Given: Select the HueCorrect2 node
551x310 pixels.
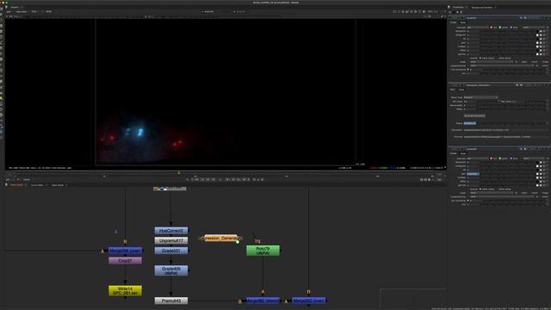Looking at the screenshot, I should [171, 231].
